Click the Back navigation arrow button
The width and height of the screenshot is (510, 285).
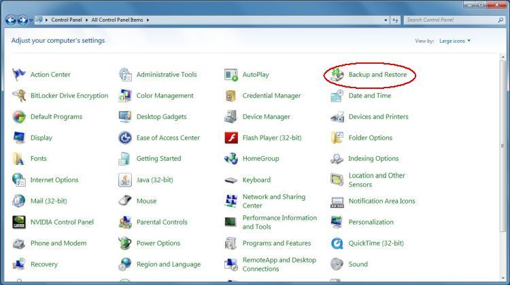point(11,20)
